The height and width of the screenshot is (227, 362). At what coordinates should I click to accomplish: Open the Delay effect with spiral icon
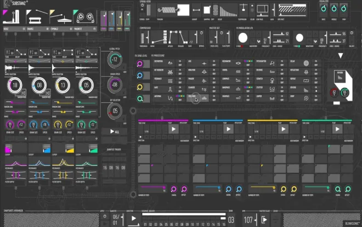[x=299, y=63]
